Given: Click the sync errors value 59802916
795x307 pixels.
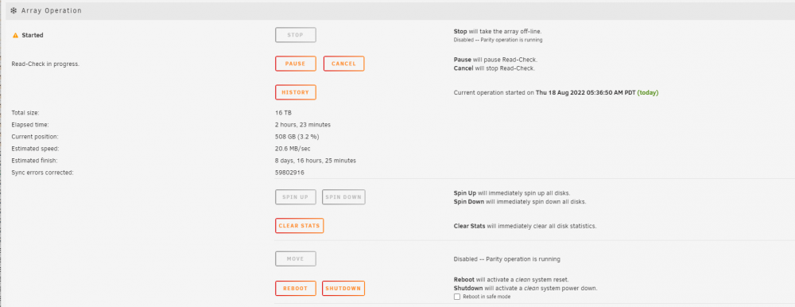Looking at the screenshot, I should (x=289, y=173).
